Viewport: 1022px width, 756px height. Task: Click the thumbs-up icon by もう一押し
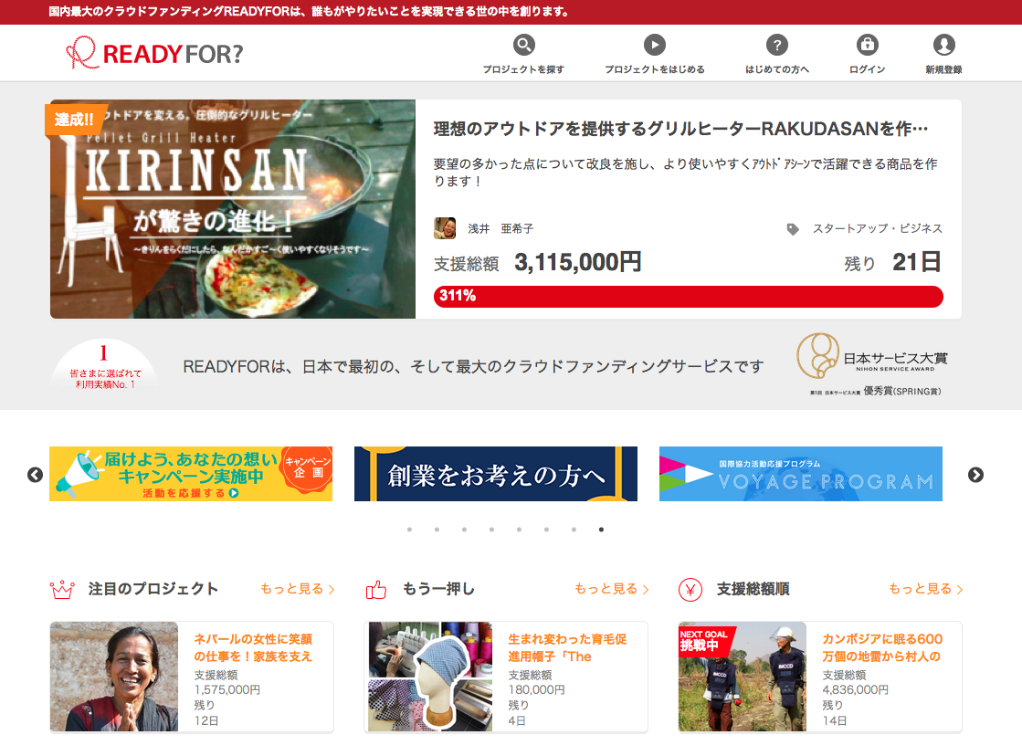(x=376, y=589)
